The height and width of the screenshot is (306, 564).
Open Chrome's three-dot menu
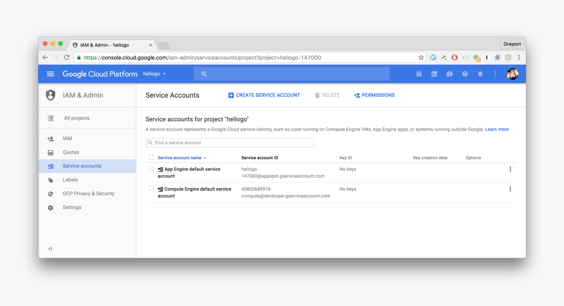coord(519,58)
